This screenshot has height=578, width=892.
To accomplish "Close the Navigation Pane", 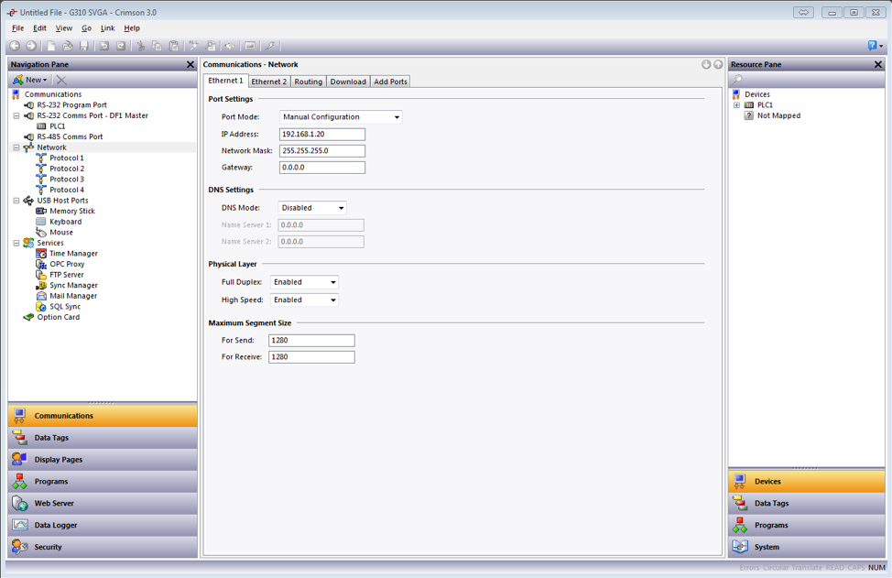I will tap(190, 65).
